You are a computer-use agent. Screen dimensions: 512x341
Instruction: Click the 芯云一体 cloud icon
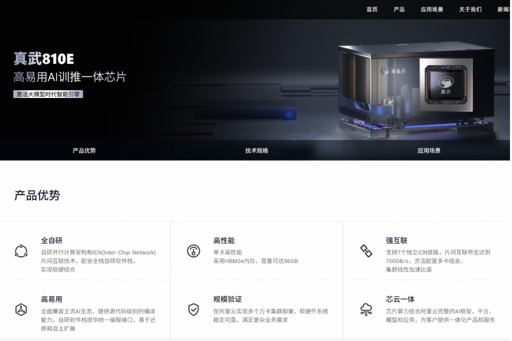point(366,309)
